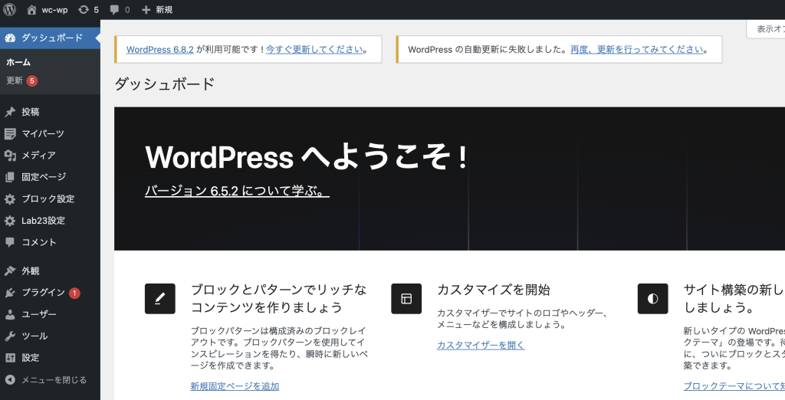Screen dimensions: 785x400
Task: Click 今すぐ更新してください link
Action: click(314, 49)
